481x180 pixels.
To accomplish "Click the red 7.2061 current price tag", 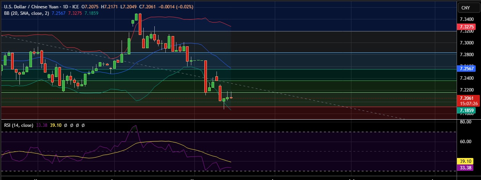I will tap(467, 98).
